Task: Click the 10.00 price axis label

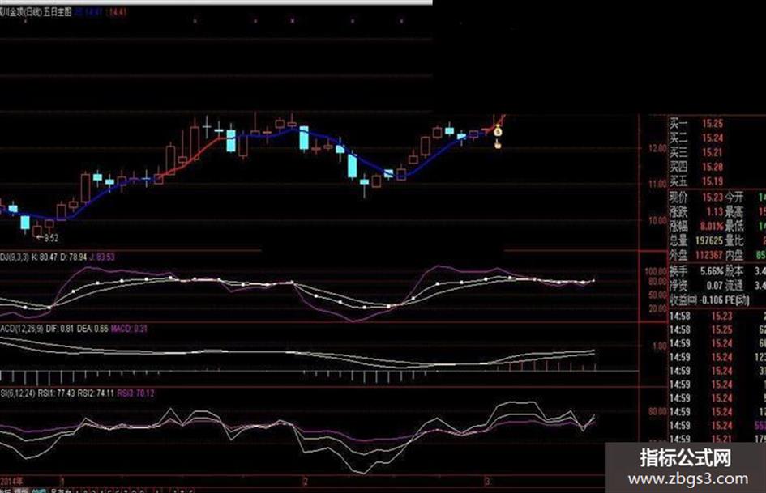Action: [x=657, y=221]
